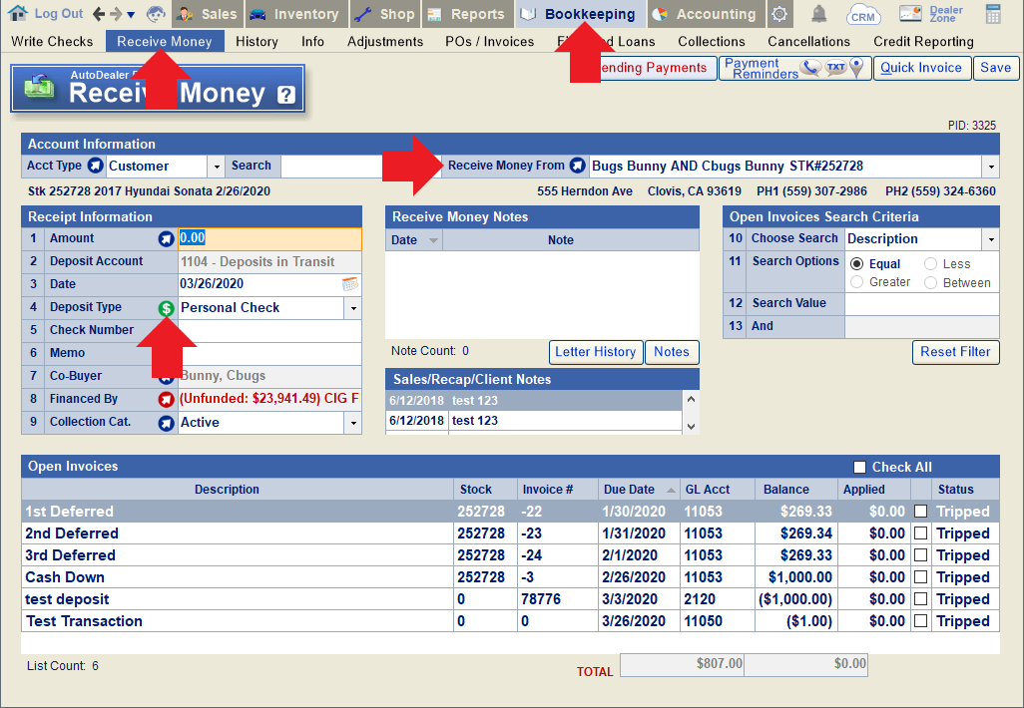
Task: Open the calendar picker for Date
Action: (350, 284)
